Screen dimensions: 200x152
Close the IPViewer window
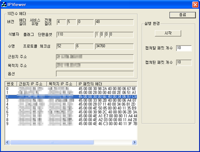pos(195,5)
